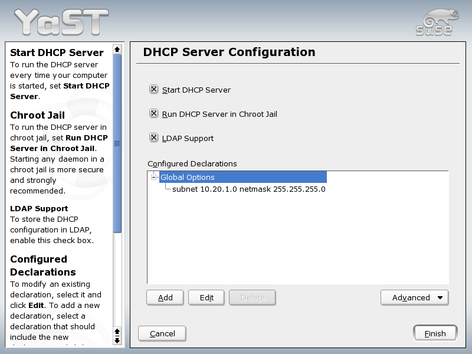The height and width of the screenshot is (354, 472).
Task: Click the help panel scrollbar thumb
Action: tap(117, 143)
